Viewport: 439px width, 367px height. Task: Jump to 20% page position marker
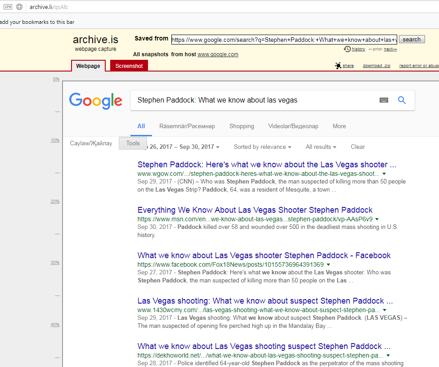click(x=55, y=201)
